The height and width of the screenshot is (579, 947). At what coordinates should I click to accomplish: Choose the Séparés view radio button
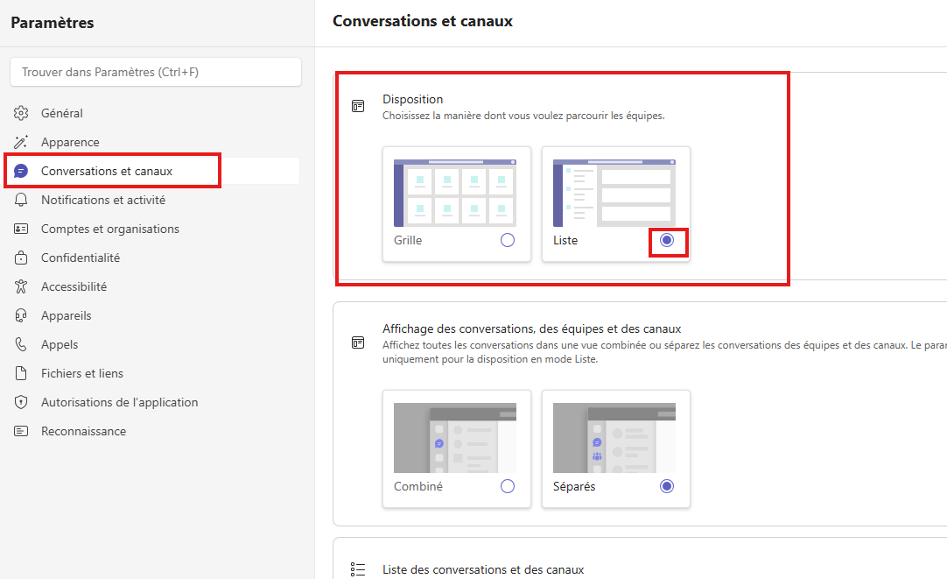click(667, 486)
